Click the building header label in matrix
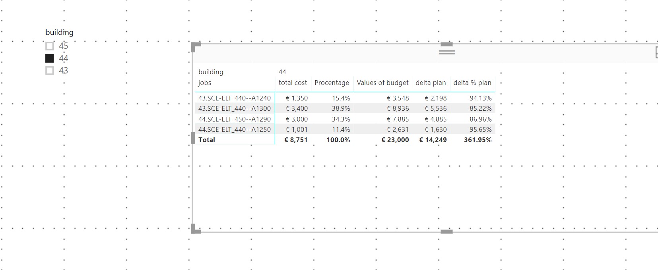Viewport: 658px width, 270px height. click(211, 72)
